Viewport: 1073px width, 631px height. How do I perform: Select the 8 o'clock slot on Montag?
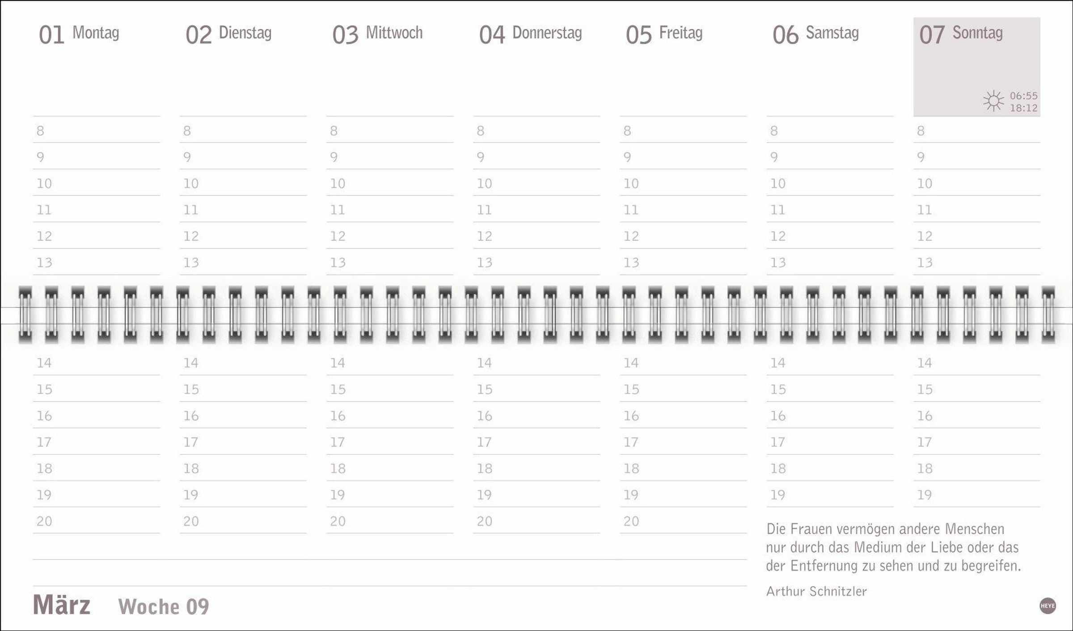coord(96,131)
